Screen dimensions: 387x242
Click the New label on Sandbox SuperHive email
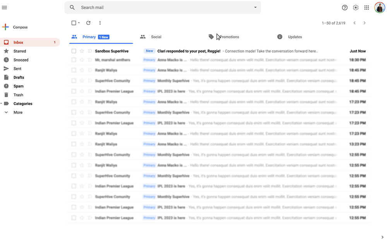point(149,51)
